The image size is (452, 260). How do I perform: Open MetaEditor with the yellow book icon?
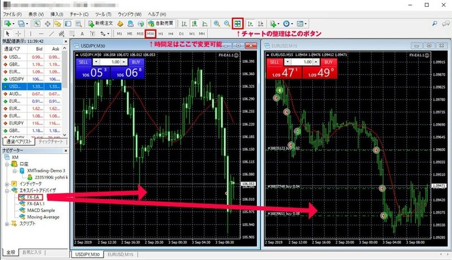[x=120, y=24]
